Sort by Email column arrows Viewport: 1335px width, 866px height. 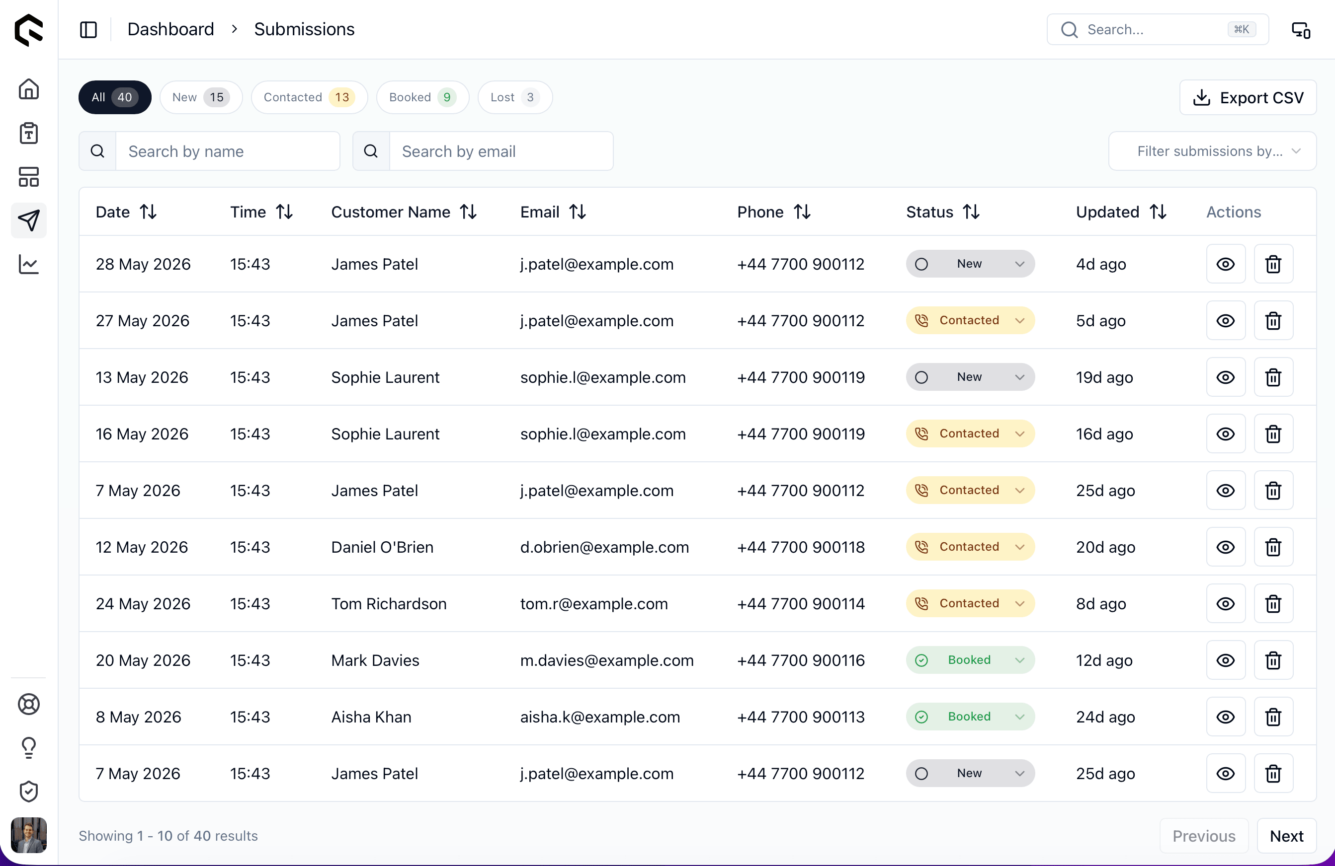[x=578, y=212]
